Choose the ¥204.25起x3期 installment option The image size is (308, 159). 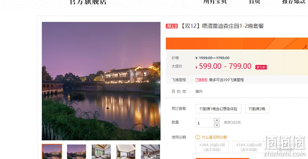[x=212, y=147]
